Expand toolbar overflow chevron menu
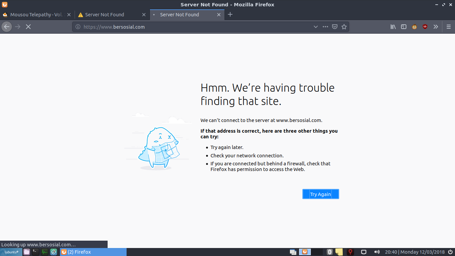455x256 pixels. (436, 27)
